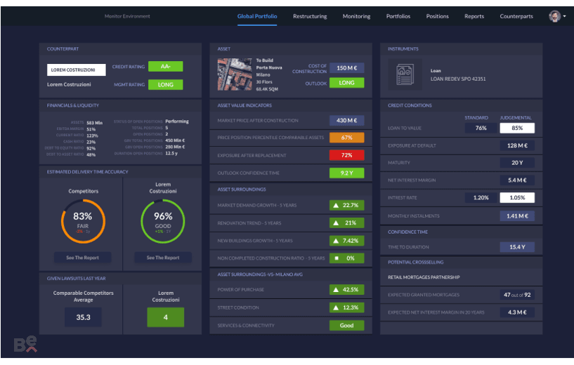Screen dimensions: 574x365
Task: Click the 12.5 y duration open positions value
Action: [171, 153]
